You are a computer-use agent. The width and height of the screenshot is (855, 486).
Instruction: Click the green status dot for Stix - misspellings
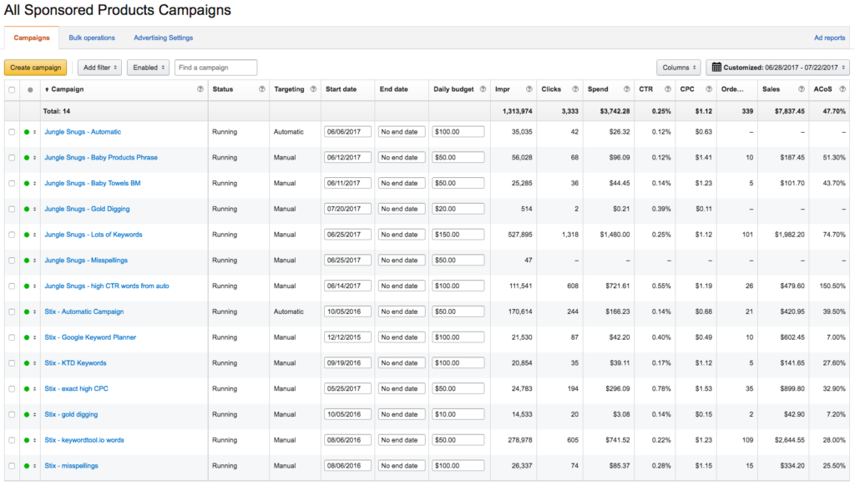coord(27,466)
